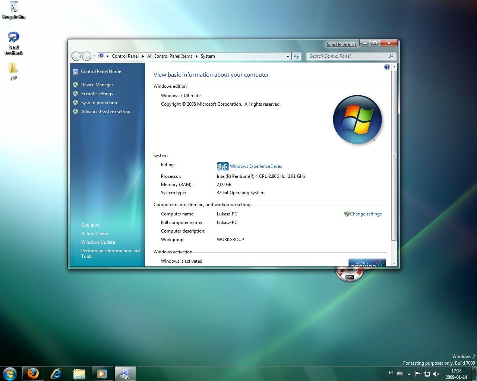Expand the arrow before Control Panel breadcrumb
This screenshot has width=477, height=381.
tap(108, 56)
